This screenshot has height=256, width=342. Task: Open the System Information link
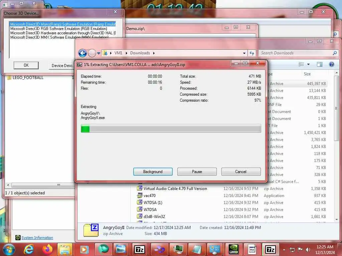tap(37, 238)
